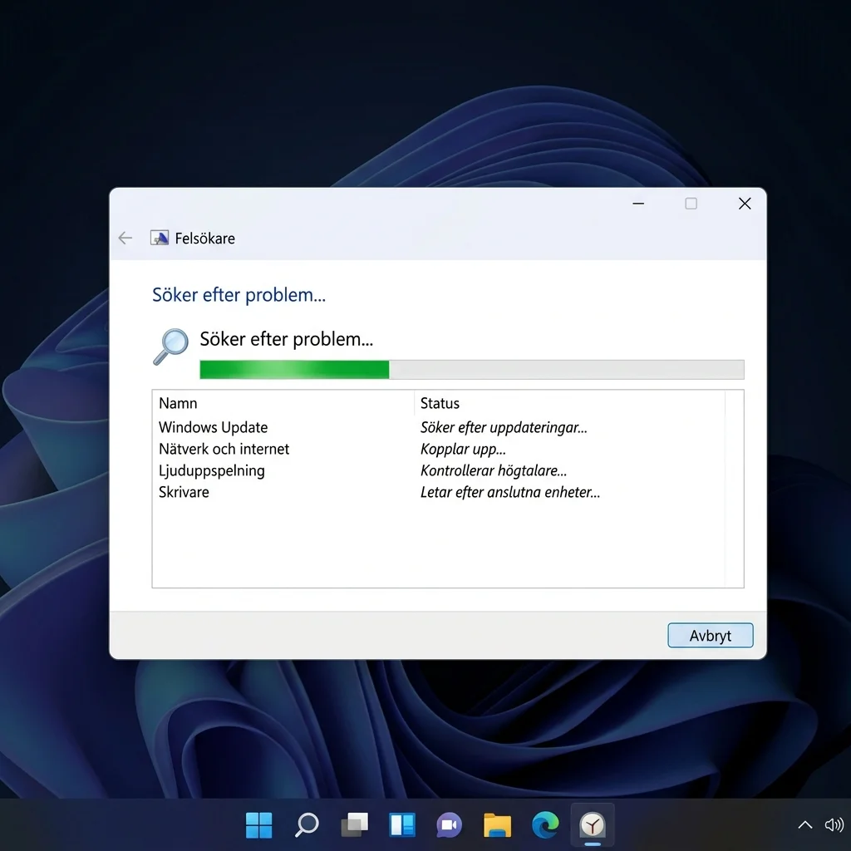
Task: Click the list's vertical scrollbar track
Action: tap(735, 489)
